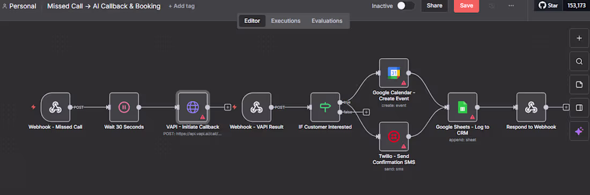
Task: Click the warning triangle on Google Calendar node
Action: click(x=404, y=83)
